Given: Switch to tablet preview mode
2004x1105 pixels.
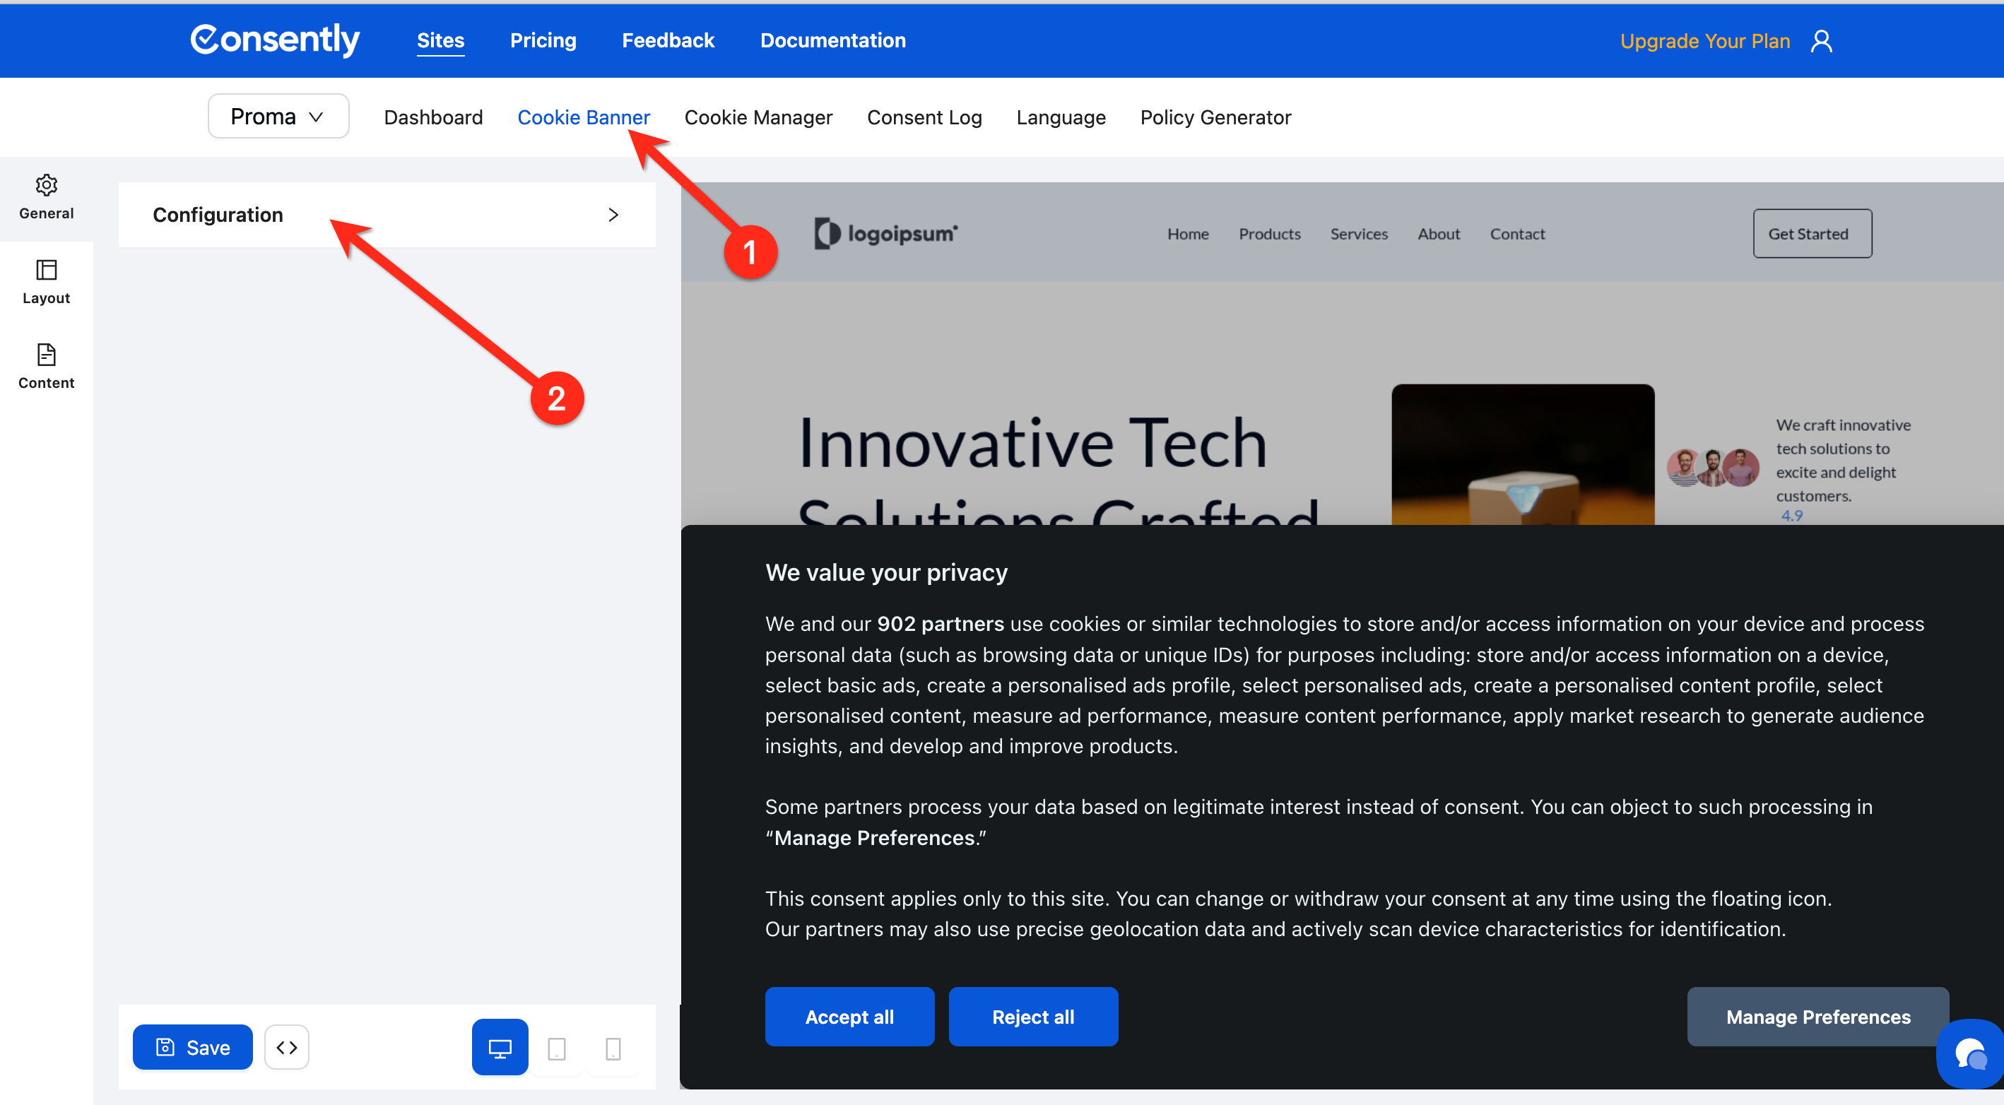Looking at the screenshot, I should [556, 1048].
